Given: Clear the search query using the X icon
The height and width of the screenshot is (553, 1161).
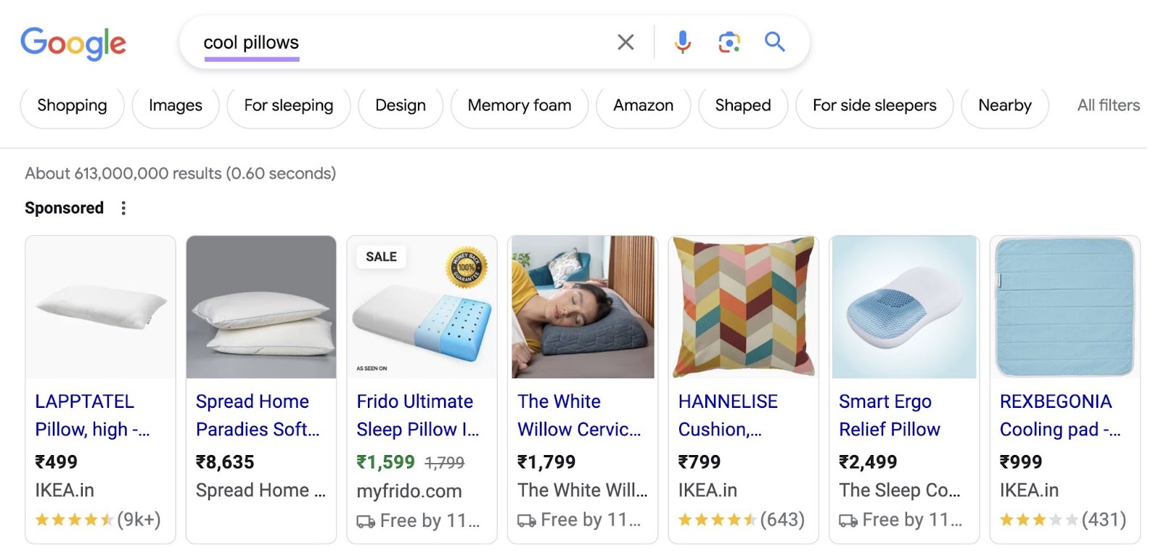Looking at the screenshot, I should 625,41.
